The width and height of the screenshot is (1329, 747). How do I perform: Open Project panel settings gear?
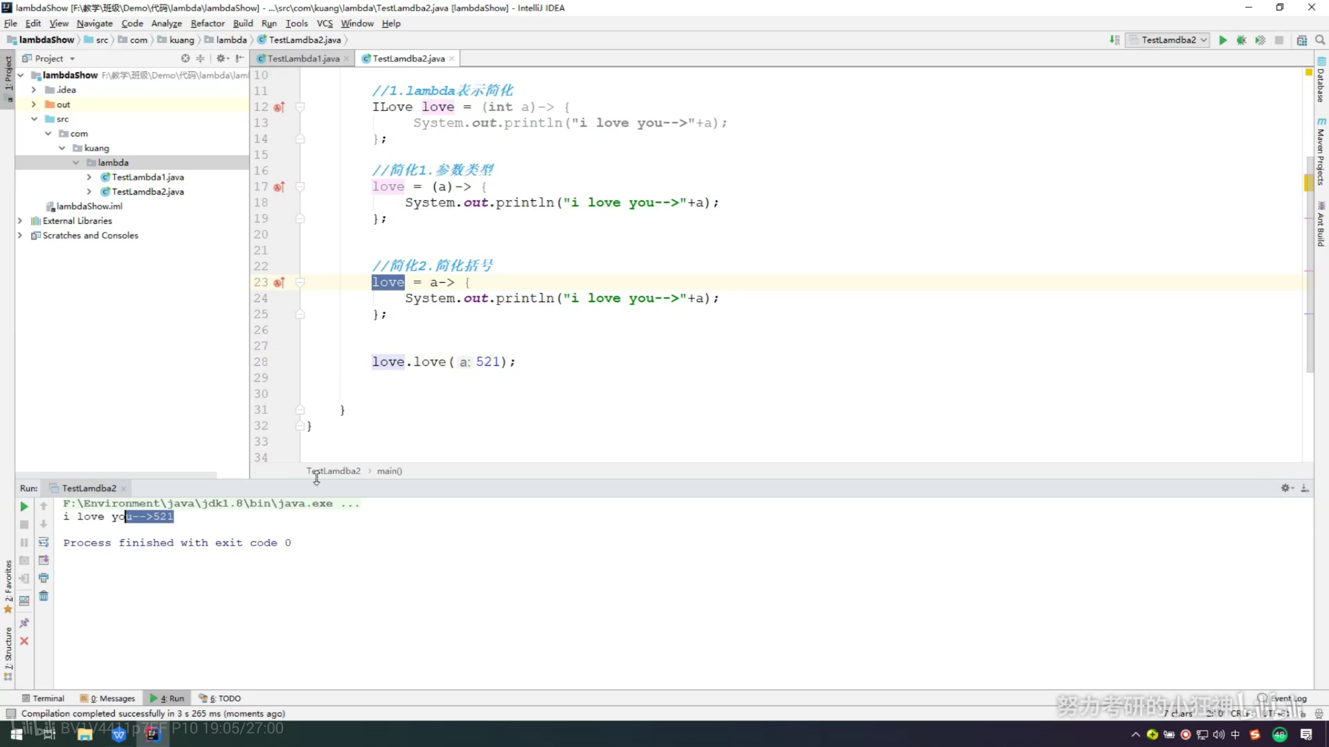tap(223, 58)
